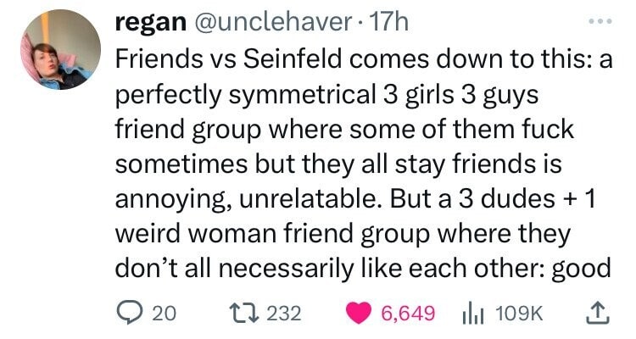Viewport: 636px width, 339px height.
Task: Click the last line ending in 'good'
Action: click(363, 269)
